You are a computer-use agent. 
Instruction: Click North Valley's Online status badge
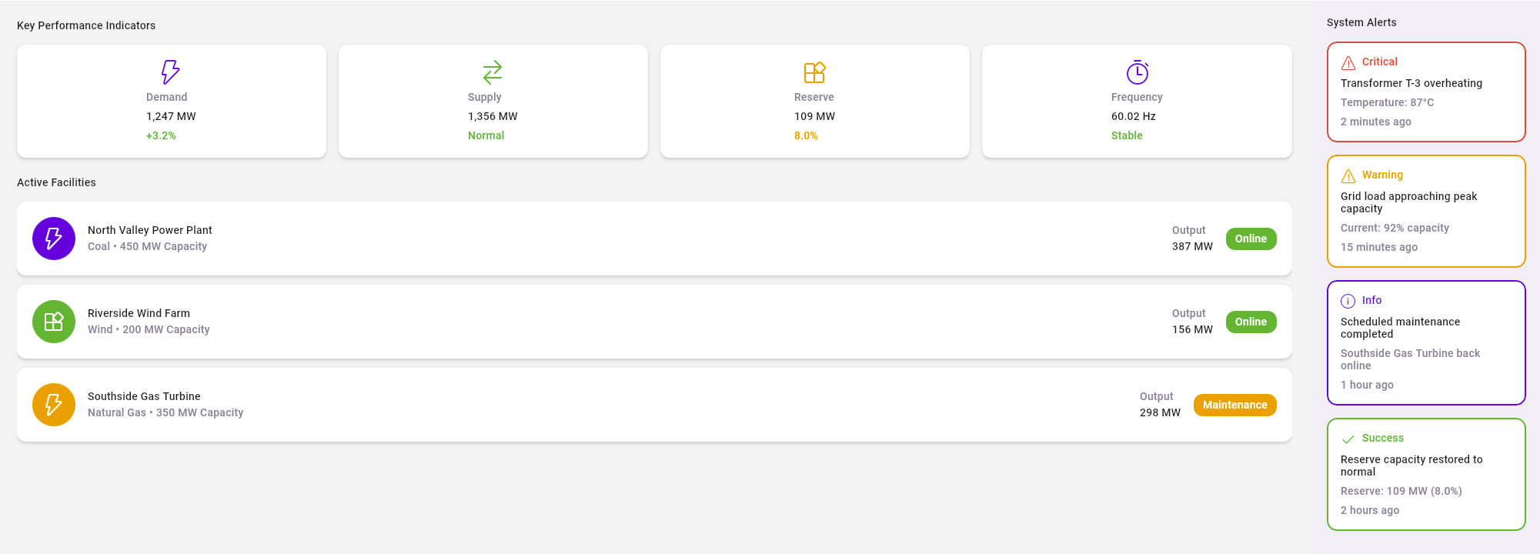[1251, 239]
